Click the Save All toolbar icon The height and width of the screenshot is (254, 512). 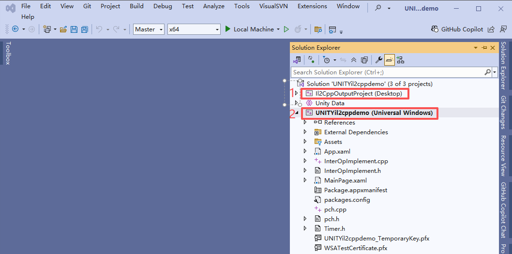(84, 29)
